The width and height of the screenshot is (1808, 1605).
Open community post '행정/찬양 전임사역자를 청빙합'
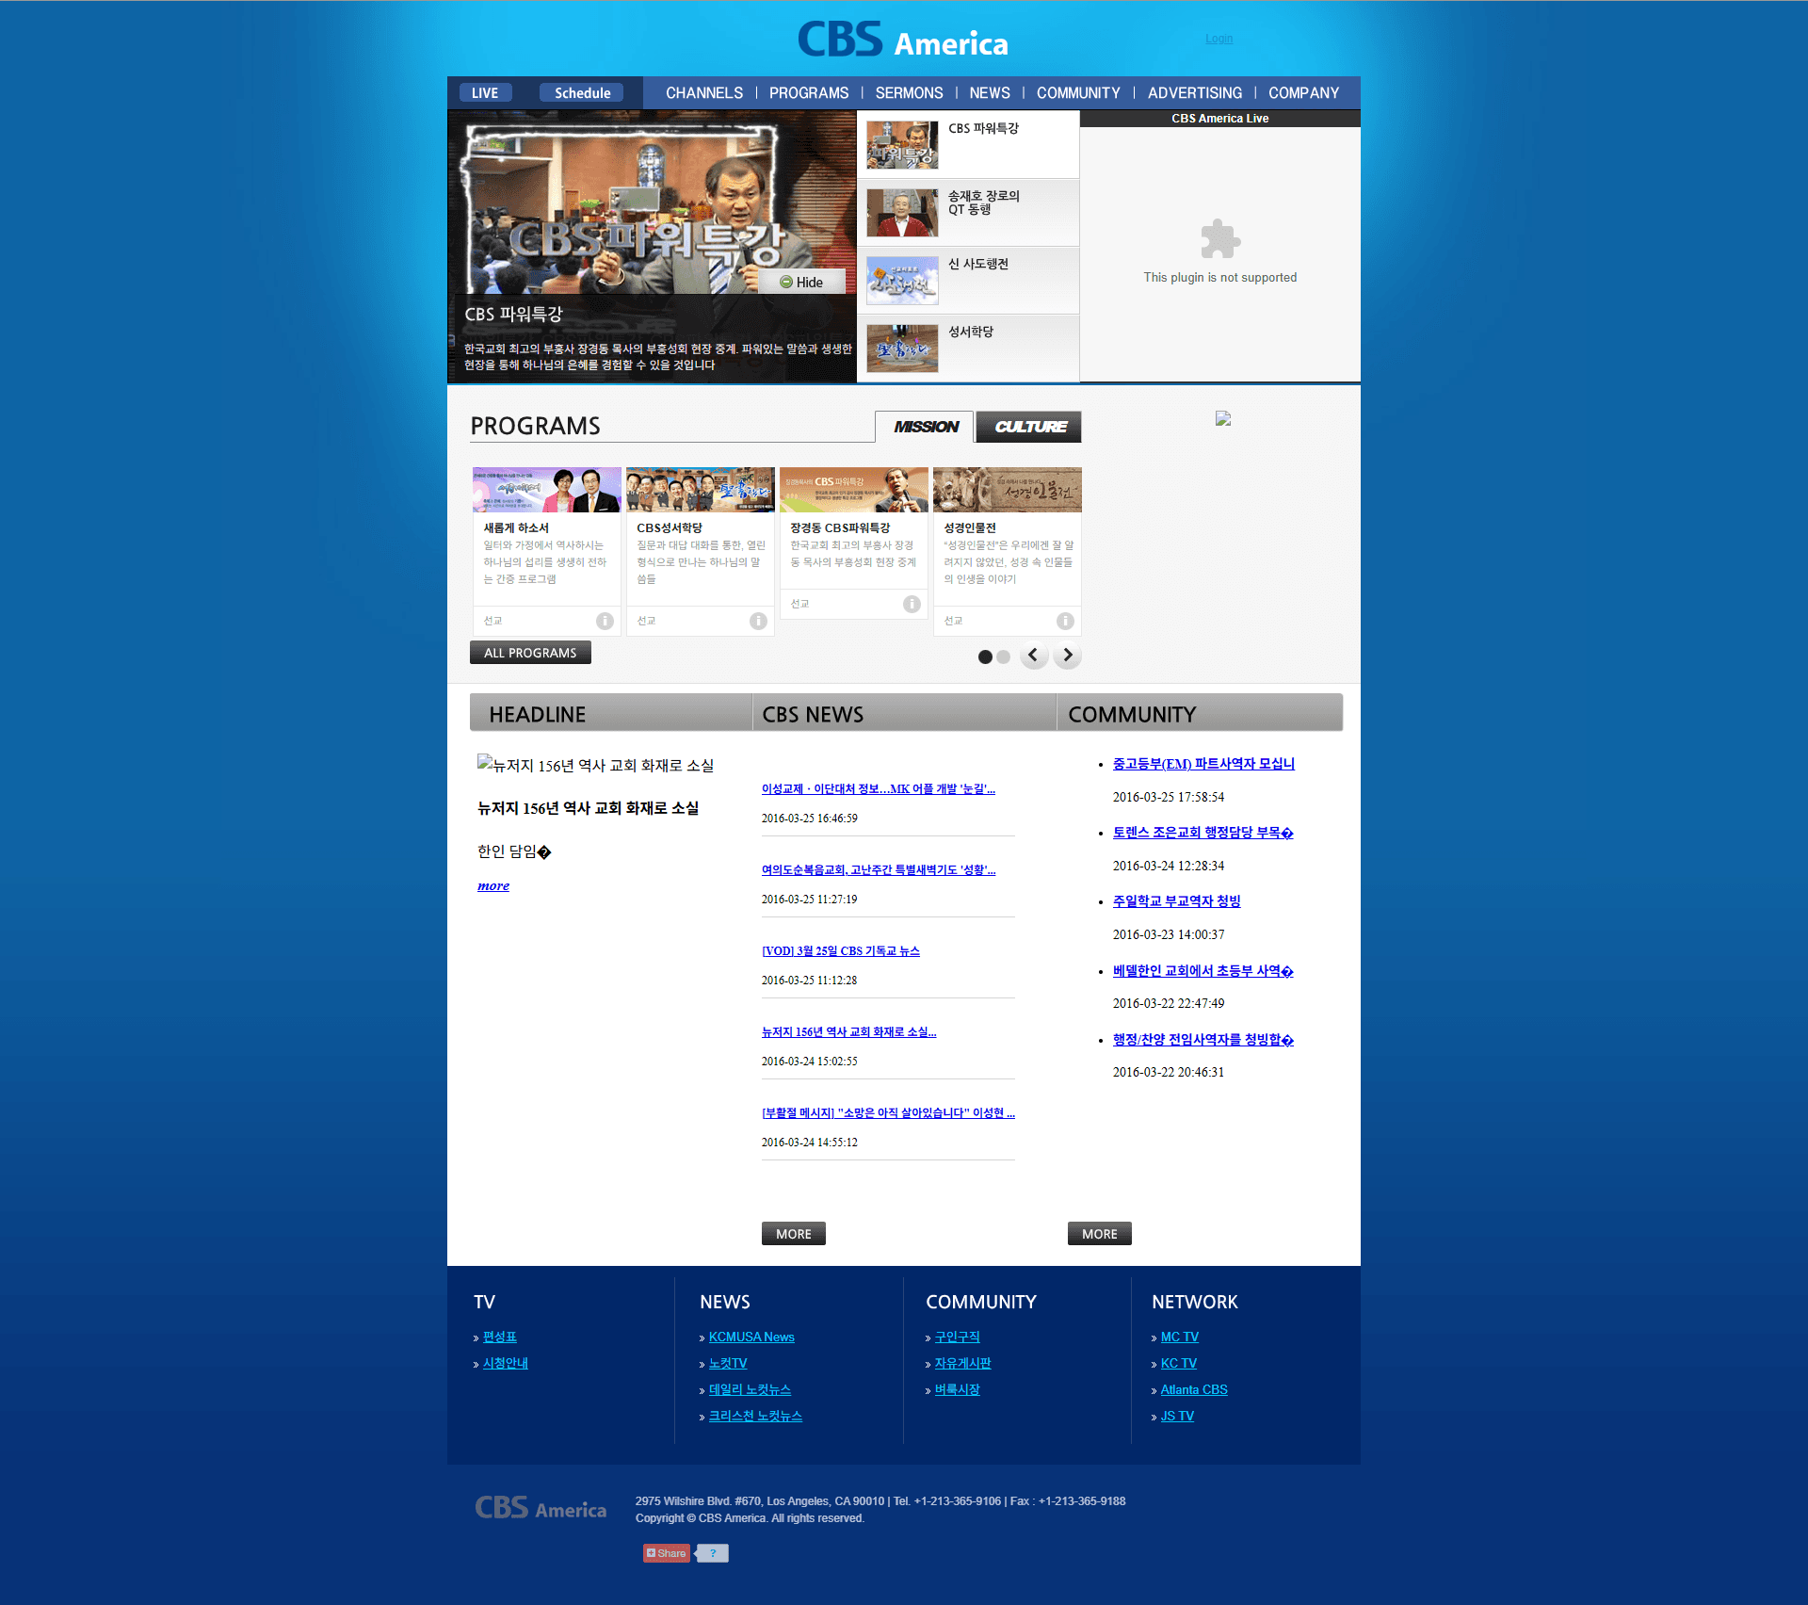1203,1040
